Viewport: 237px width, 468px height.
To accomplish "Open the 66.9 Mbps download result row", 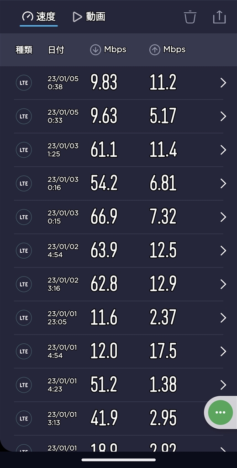I will [118, 217].
